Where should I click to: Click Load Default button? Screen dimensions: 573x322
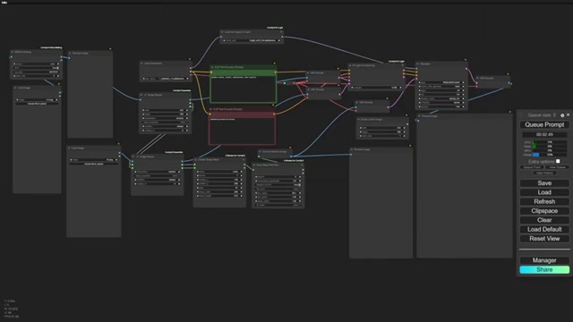[544, 229]
